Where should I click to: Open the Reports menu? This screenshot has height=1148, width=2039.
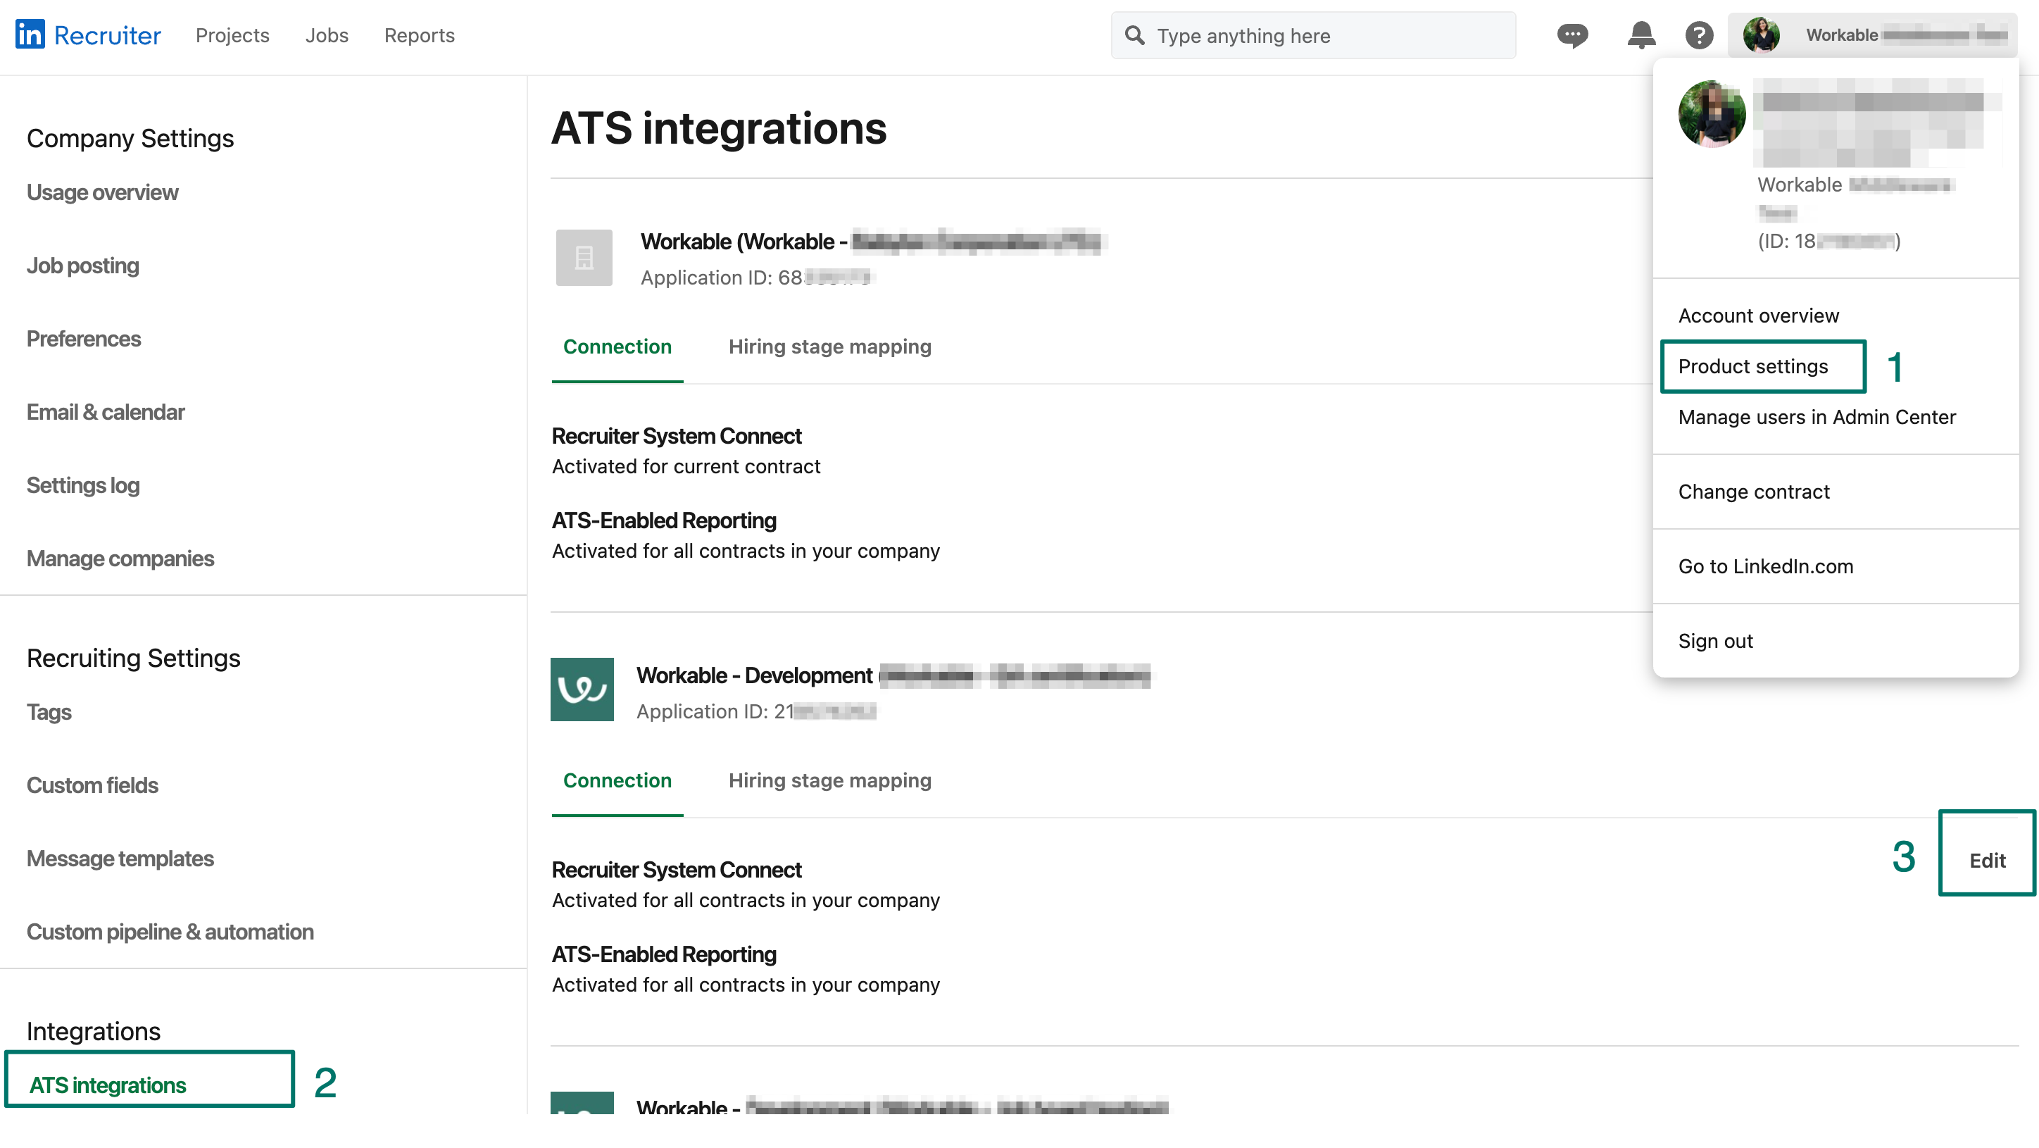tap(420, 35)
